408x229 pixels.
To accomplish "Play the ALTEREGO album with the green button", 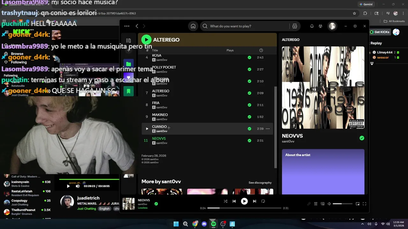I will click(x=146, y=39).
